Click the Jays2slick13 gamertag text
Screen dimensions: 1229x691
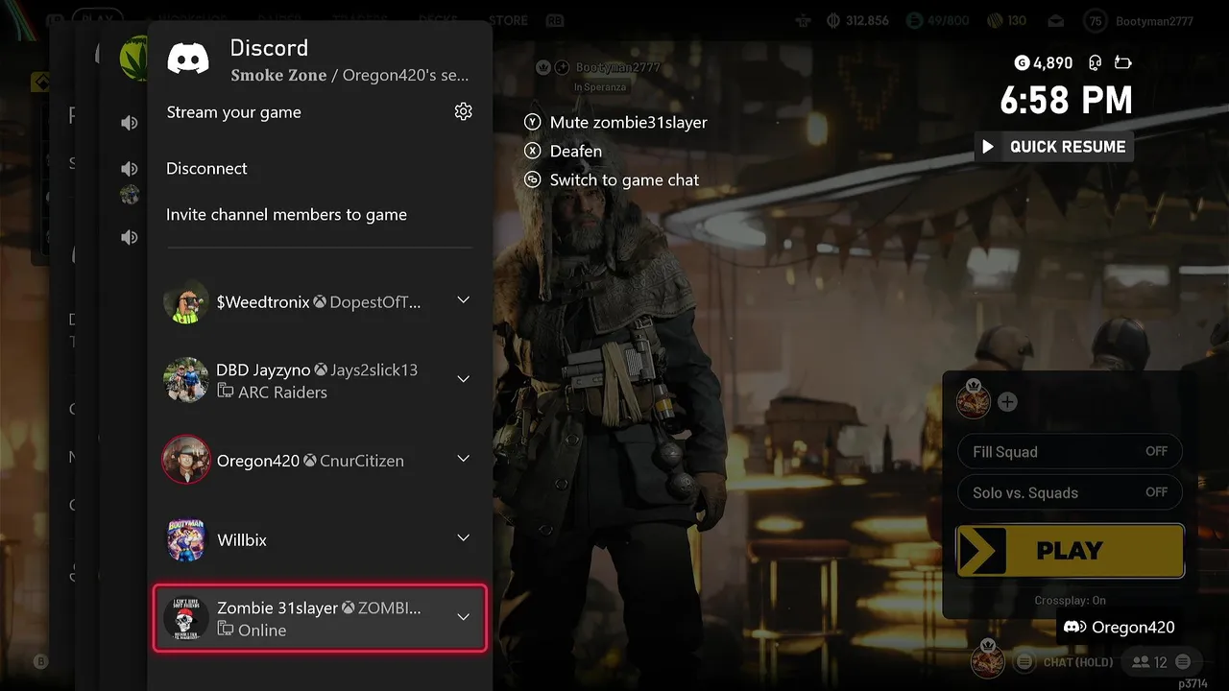(x=374, y=370)
